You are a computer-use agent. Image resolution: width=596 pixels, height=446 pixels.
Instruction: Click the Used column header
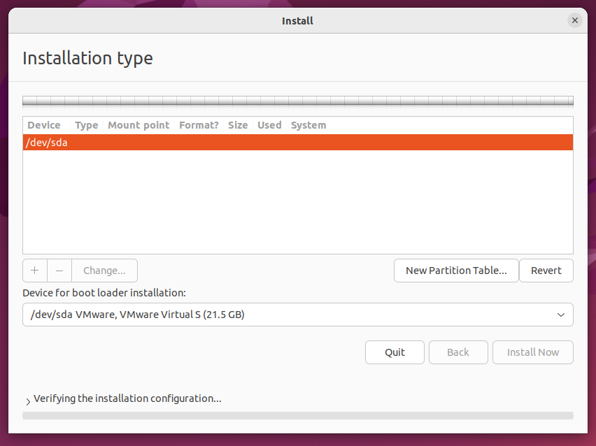269,125
